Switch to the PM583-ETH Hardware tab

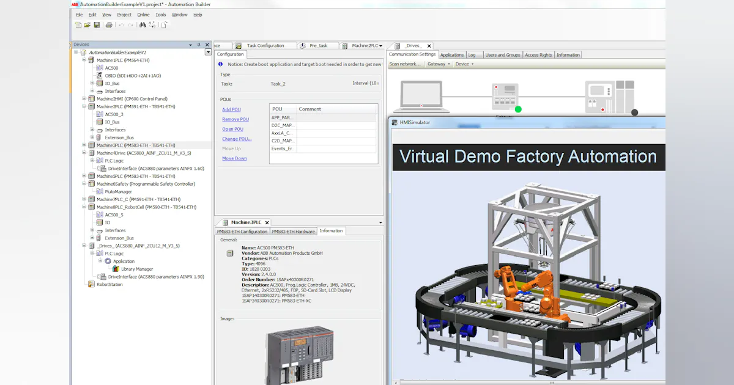pos(293,232)
